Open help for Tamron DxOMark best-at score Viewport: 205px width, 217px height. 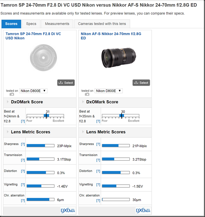click(x=23, y=121)
